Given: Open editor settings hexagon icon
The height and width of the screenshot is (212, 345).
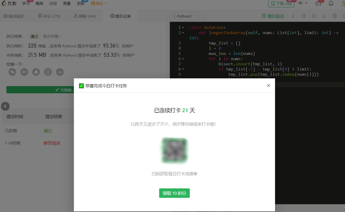Looking at the screenshot, I should tap(335, 16).
